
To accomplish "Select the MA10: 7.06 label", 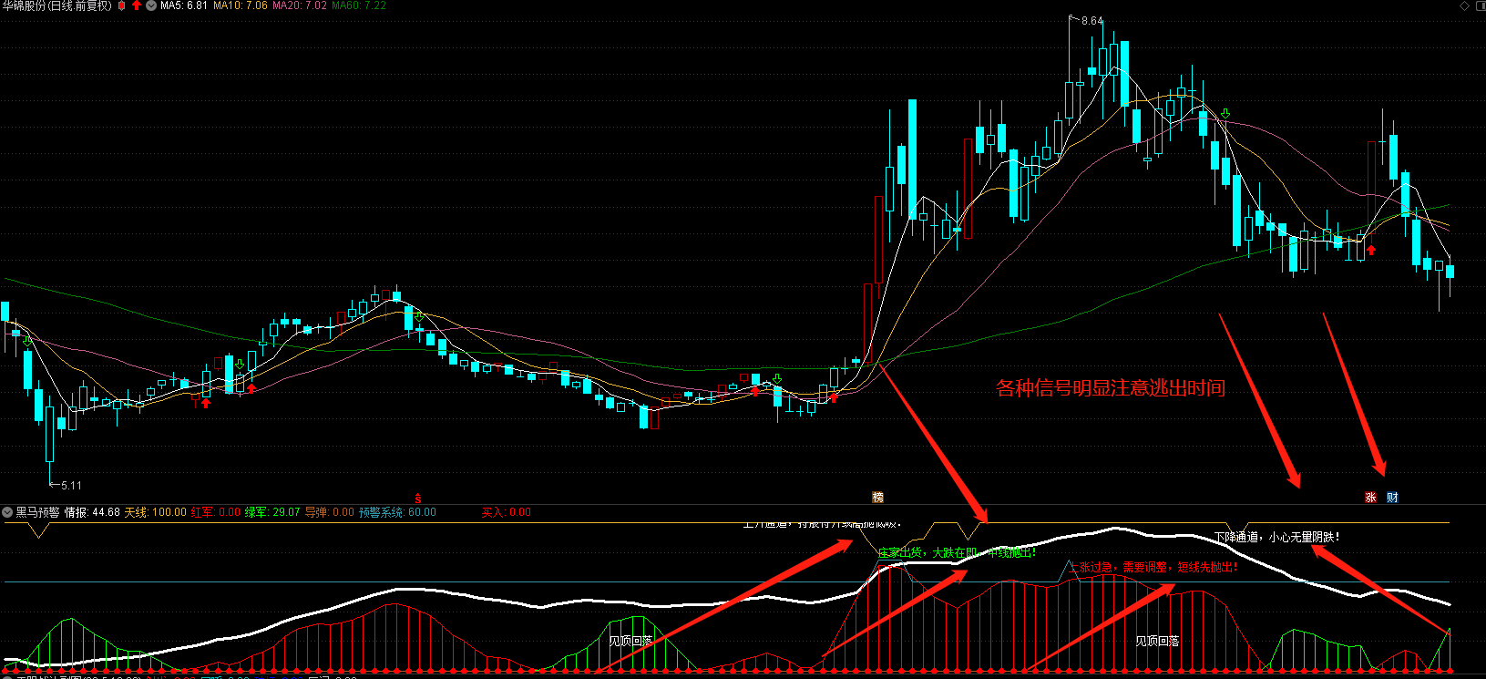I will [241, 5].
